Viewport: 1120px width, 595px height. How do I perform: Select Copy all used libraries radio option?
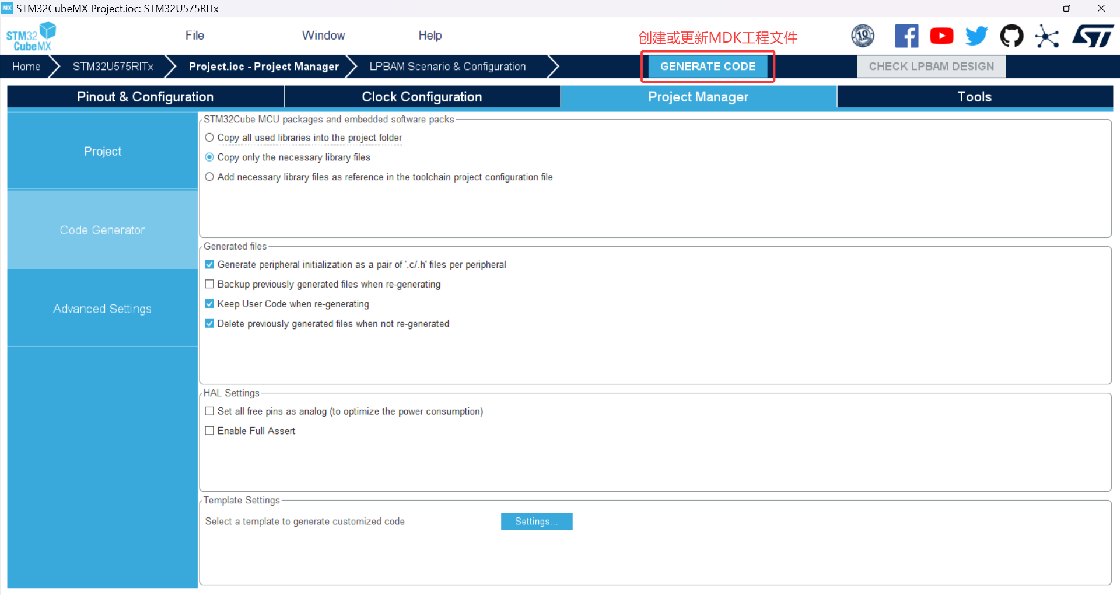point(209,138)
